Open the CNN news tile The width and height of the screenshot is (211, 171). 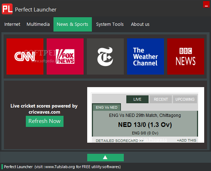point(25,57)
